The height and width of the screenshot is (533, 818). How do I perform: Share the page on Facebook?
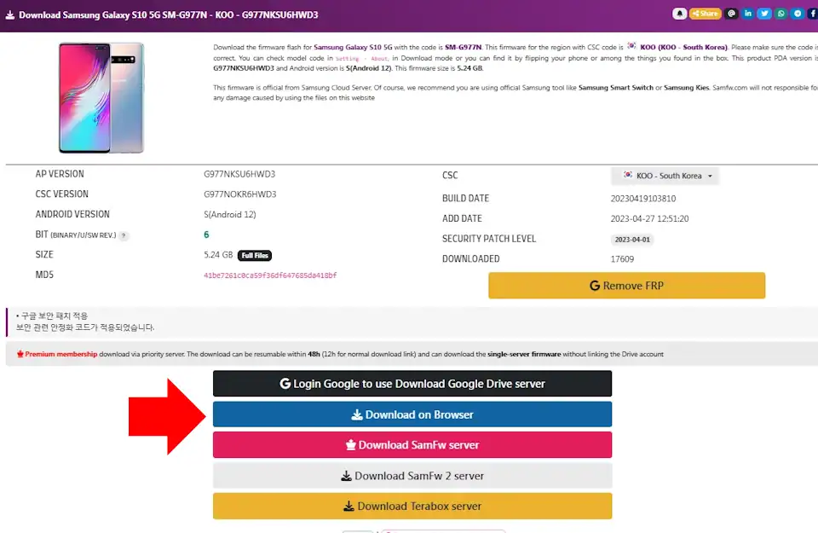[813, 14]
